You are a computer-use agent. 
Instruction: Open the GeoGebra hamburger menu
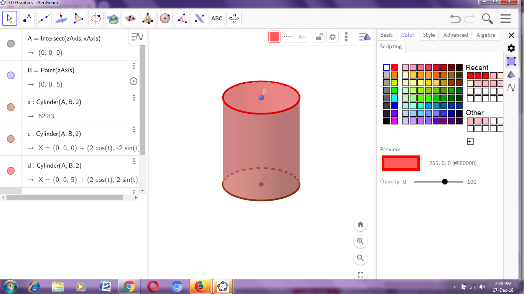coord(506,18)
